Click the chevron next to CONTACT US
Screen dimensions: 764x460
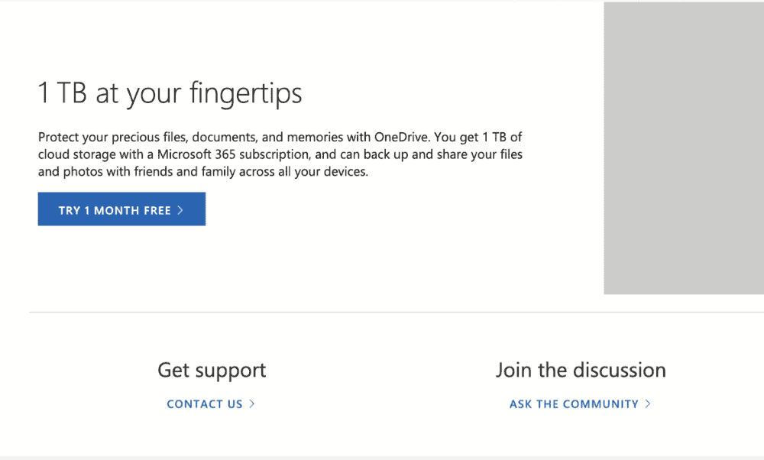click(x=252, y=403)
